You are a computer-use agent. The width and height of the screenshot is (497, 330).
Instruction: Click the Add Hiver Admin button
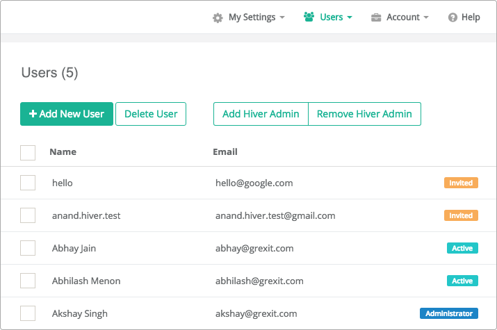(x=261, y=114)
